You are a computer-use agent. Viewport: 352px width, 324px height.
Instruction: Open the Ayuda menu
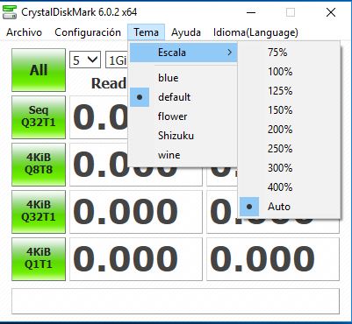click(x=186, y=32)
